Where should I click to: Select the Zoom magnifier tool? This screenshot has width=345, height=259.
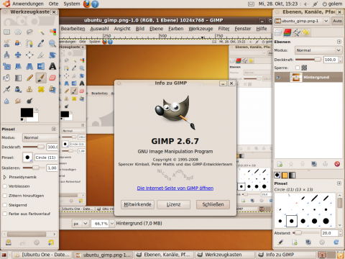52,43
